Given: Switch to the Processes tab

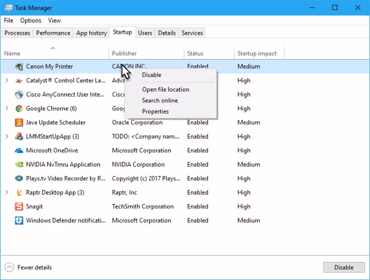Looking at the screenshot, I should [17, 33].
